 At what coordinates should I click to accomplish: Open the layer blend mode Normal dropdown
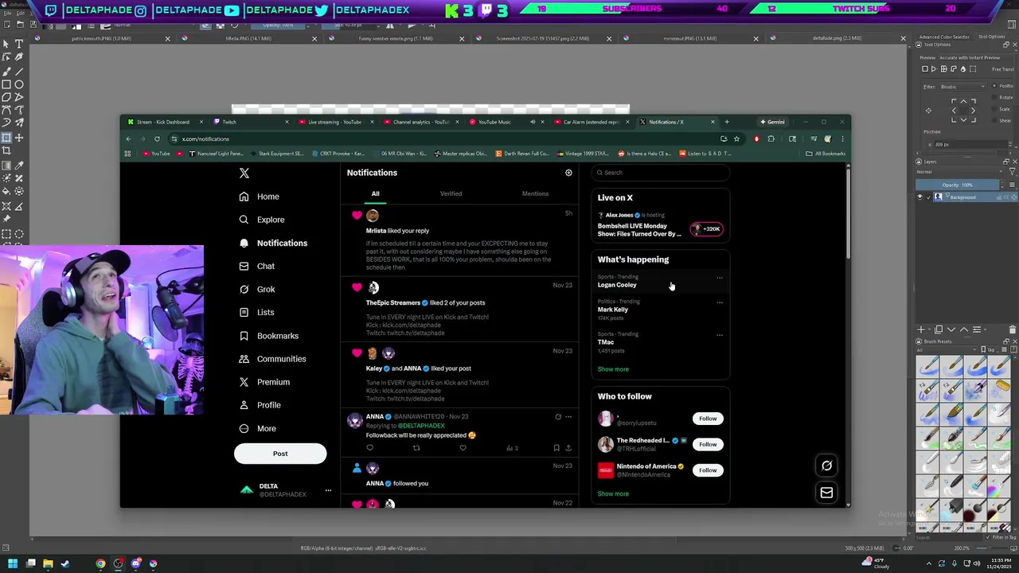point(959,172)
